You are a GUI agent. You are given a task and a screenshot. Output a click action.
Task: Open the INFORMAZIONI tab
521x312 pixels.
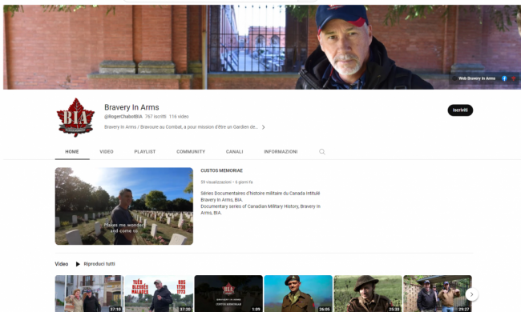(281, 151)
